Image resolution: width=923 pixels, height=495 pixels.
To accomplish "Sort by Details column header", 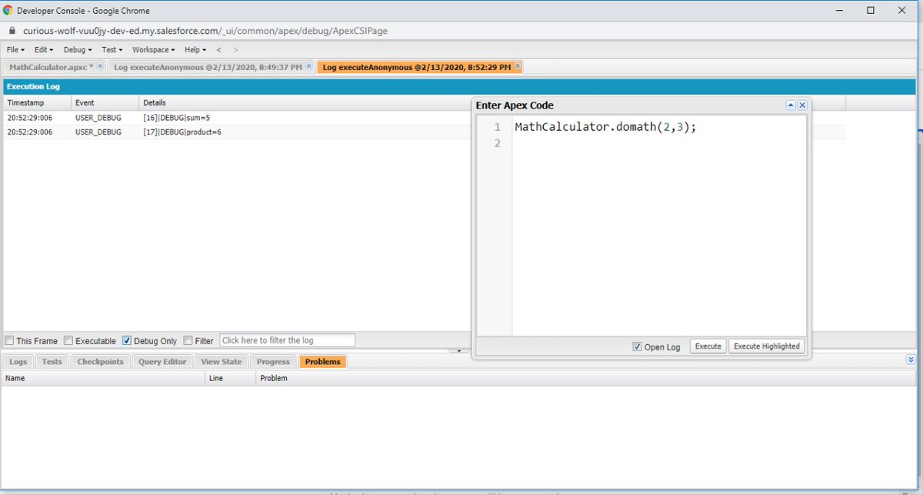I will point(492,102).
